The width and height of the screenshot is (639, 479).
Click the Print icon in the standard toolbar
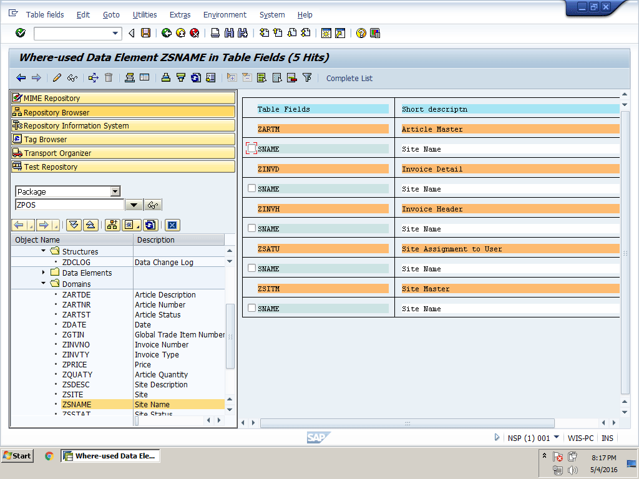(x=215, y=33)
